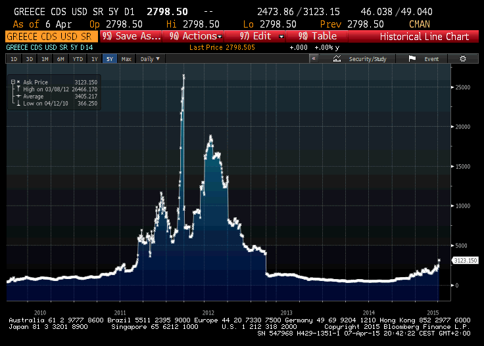Click the 2011 x-axis label
The width and height of the screenshot is (484, 346).
(x=120, y=313)
